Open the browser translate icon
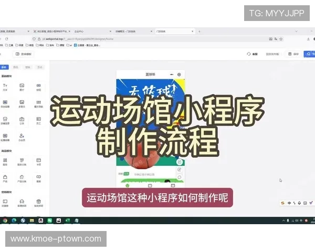This screenshot has width=315, height=252. [x=276, y=39]
